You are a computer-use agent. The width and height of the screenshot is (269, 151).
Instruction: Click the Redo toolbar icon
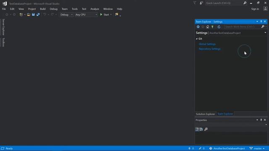tap(52, 15)
